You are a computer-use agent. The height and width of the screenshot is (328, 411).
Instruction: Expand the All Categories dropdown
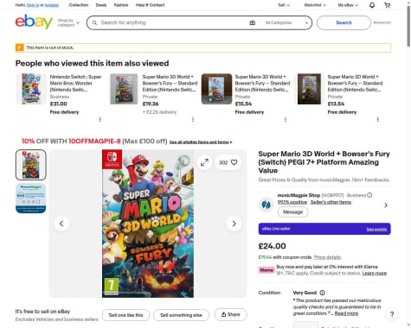pyautogui.click(x=286, y=22)
